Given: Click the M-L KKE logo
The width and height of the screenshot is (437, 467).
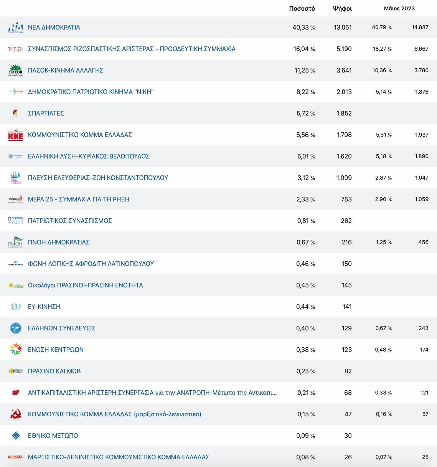Looking at the screenshot, I should tap(16, 457).
